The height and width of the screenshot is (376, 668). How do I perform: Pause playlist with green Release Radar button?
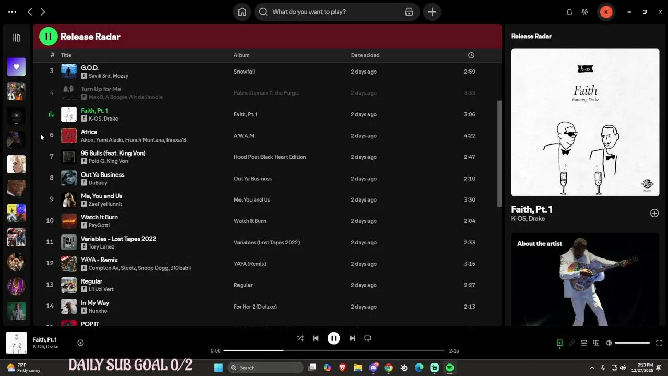(x=48, y=37)
